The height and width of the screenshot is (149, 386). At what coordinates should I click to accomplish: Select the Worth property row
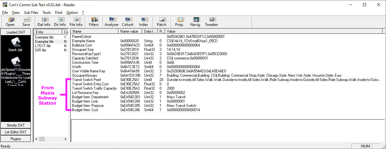click(228, 66)
